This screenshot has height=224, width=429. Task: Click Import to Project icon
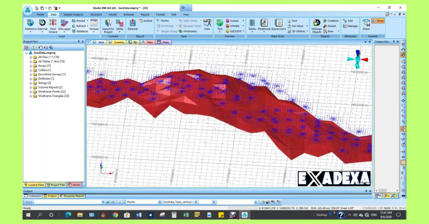pos(108,25)
